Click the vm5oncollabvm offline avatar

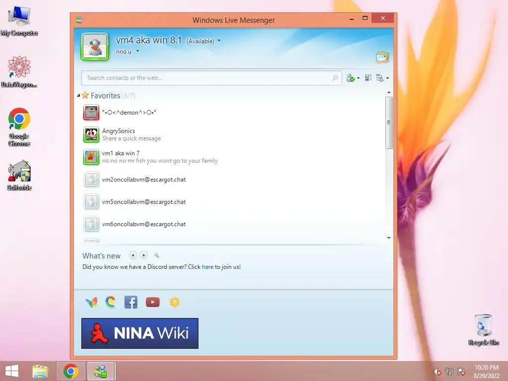(91, 202)
